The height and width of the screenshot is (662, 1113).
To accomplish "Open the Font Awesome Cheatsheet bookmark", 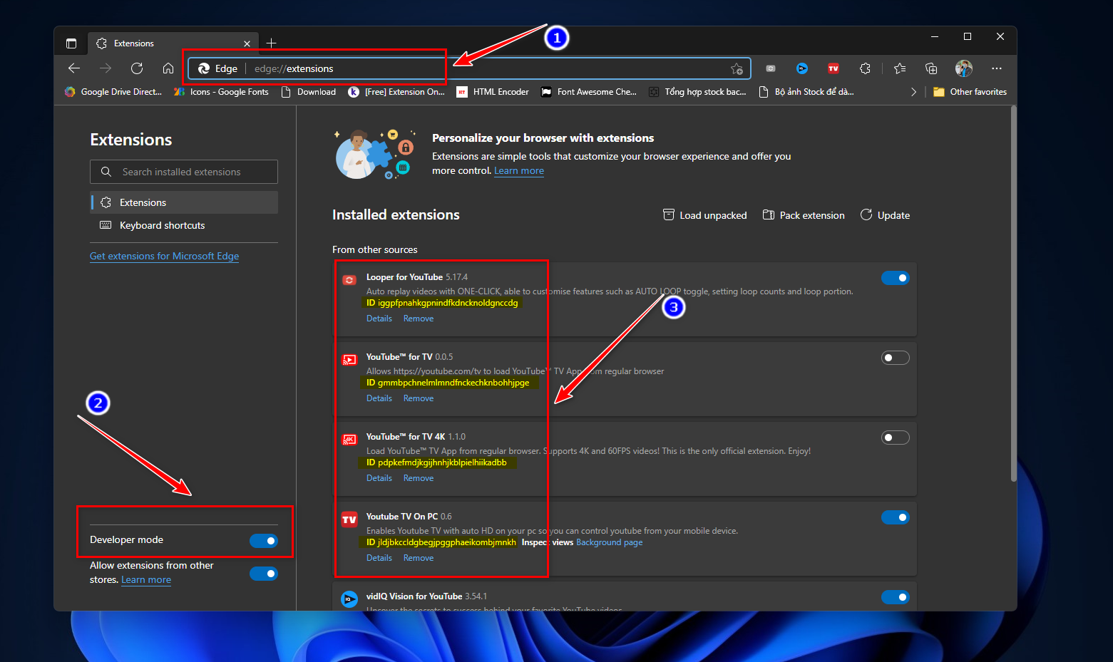I will pyautogui.click(x=589, y=92).
